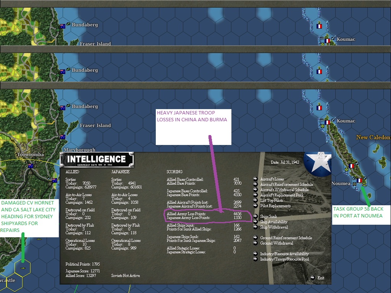Select the French flag base north of Noumea
This screenshot has width=391, height=293.
point(351,166)
